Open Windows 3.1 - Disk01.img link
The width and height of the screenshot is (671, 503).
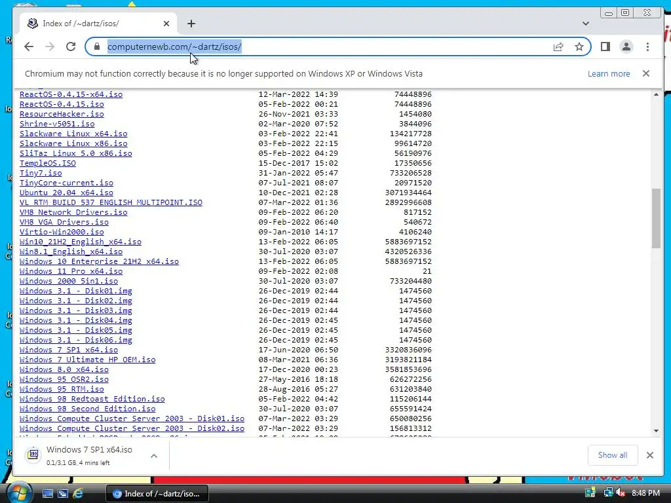pos(76,291)
